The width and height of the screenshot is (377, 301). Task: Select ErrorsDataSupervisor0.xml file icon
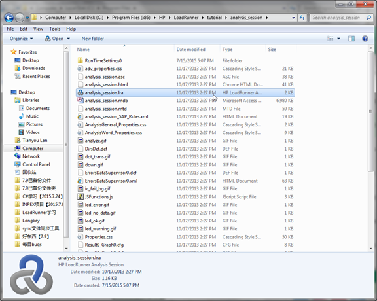coord(81,181)
